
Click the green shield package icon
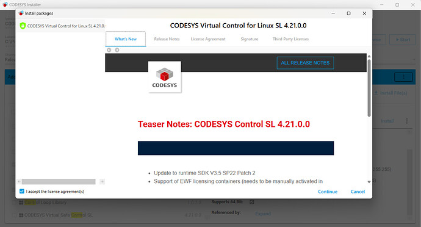(x=23, y=26)
